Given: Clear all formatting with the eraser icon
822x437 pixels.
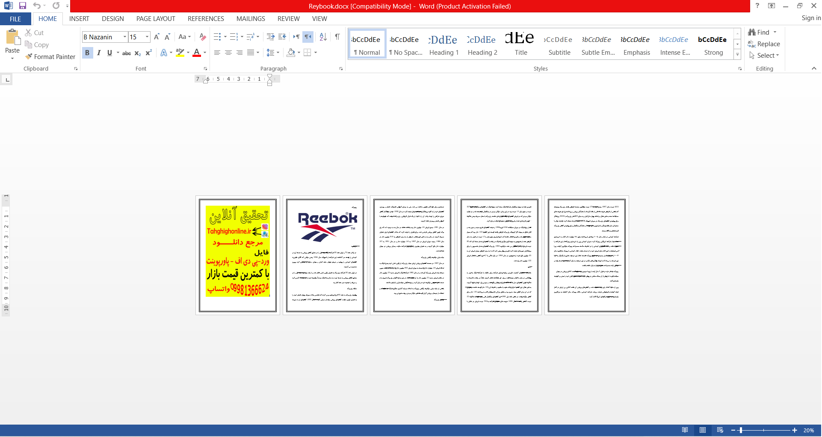Looking at the screenshot, I should pyautogui.click(x=203, y=37).
